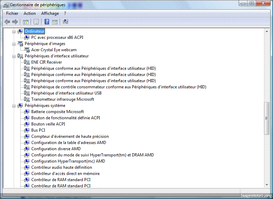Collapse the Périphérique d'images node
The width and height of the screenshot is (273, 199).
(x=14, y=44)
